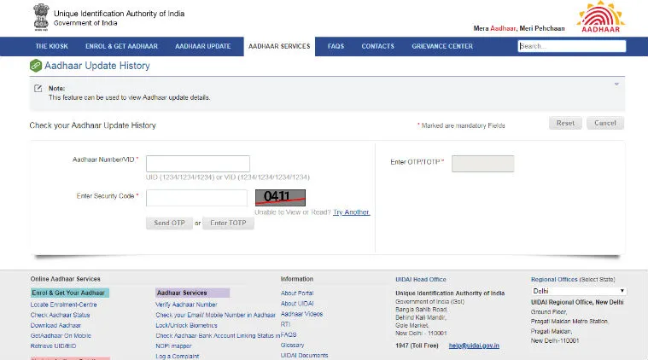Viewport: 648px width, 360px height.
Task: Open Check your Email/Mobile Number in Aadhaar link
Action: coord(215,315)
